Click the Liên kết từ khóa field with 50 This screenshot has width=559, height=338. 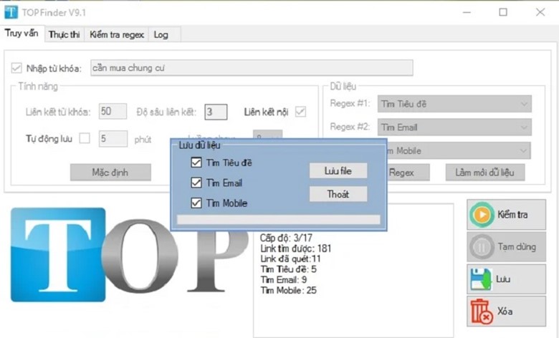(113, 111)
